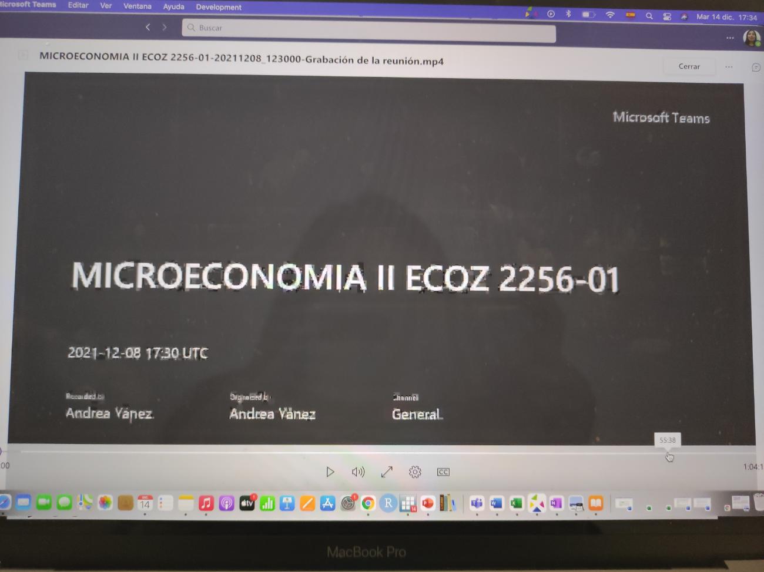Open the Ayuda menu

point(173,6)
